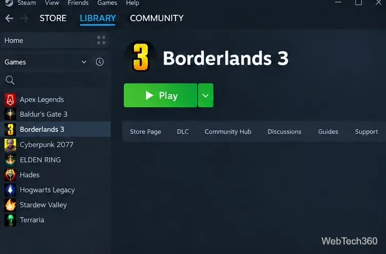Select Terraria in the game list
The width and height of the screenshot is (386, 254).
55,220
